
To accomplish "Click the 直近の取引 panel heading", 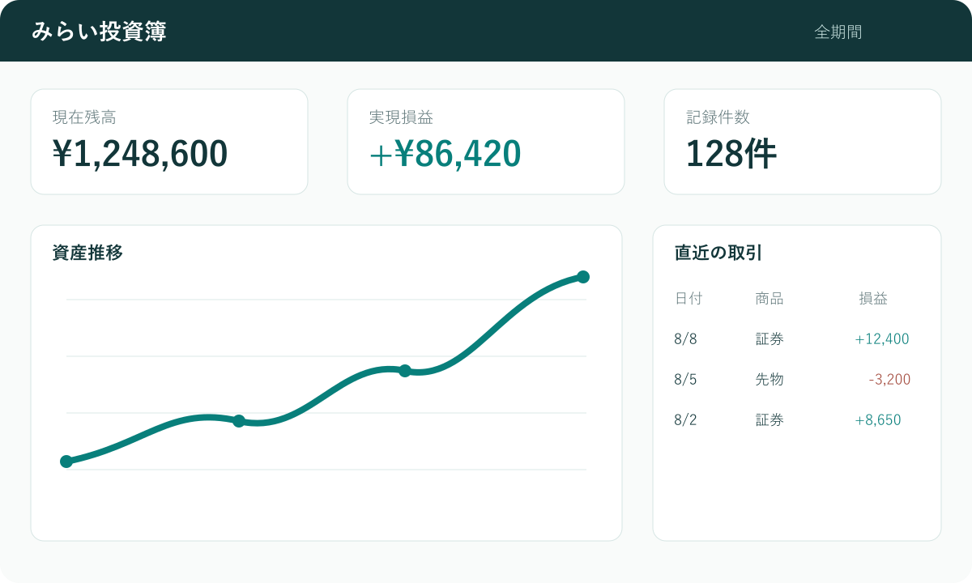I will pyautogui.click(x=718, y=253).
